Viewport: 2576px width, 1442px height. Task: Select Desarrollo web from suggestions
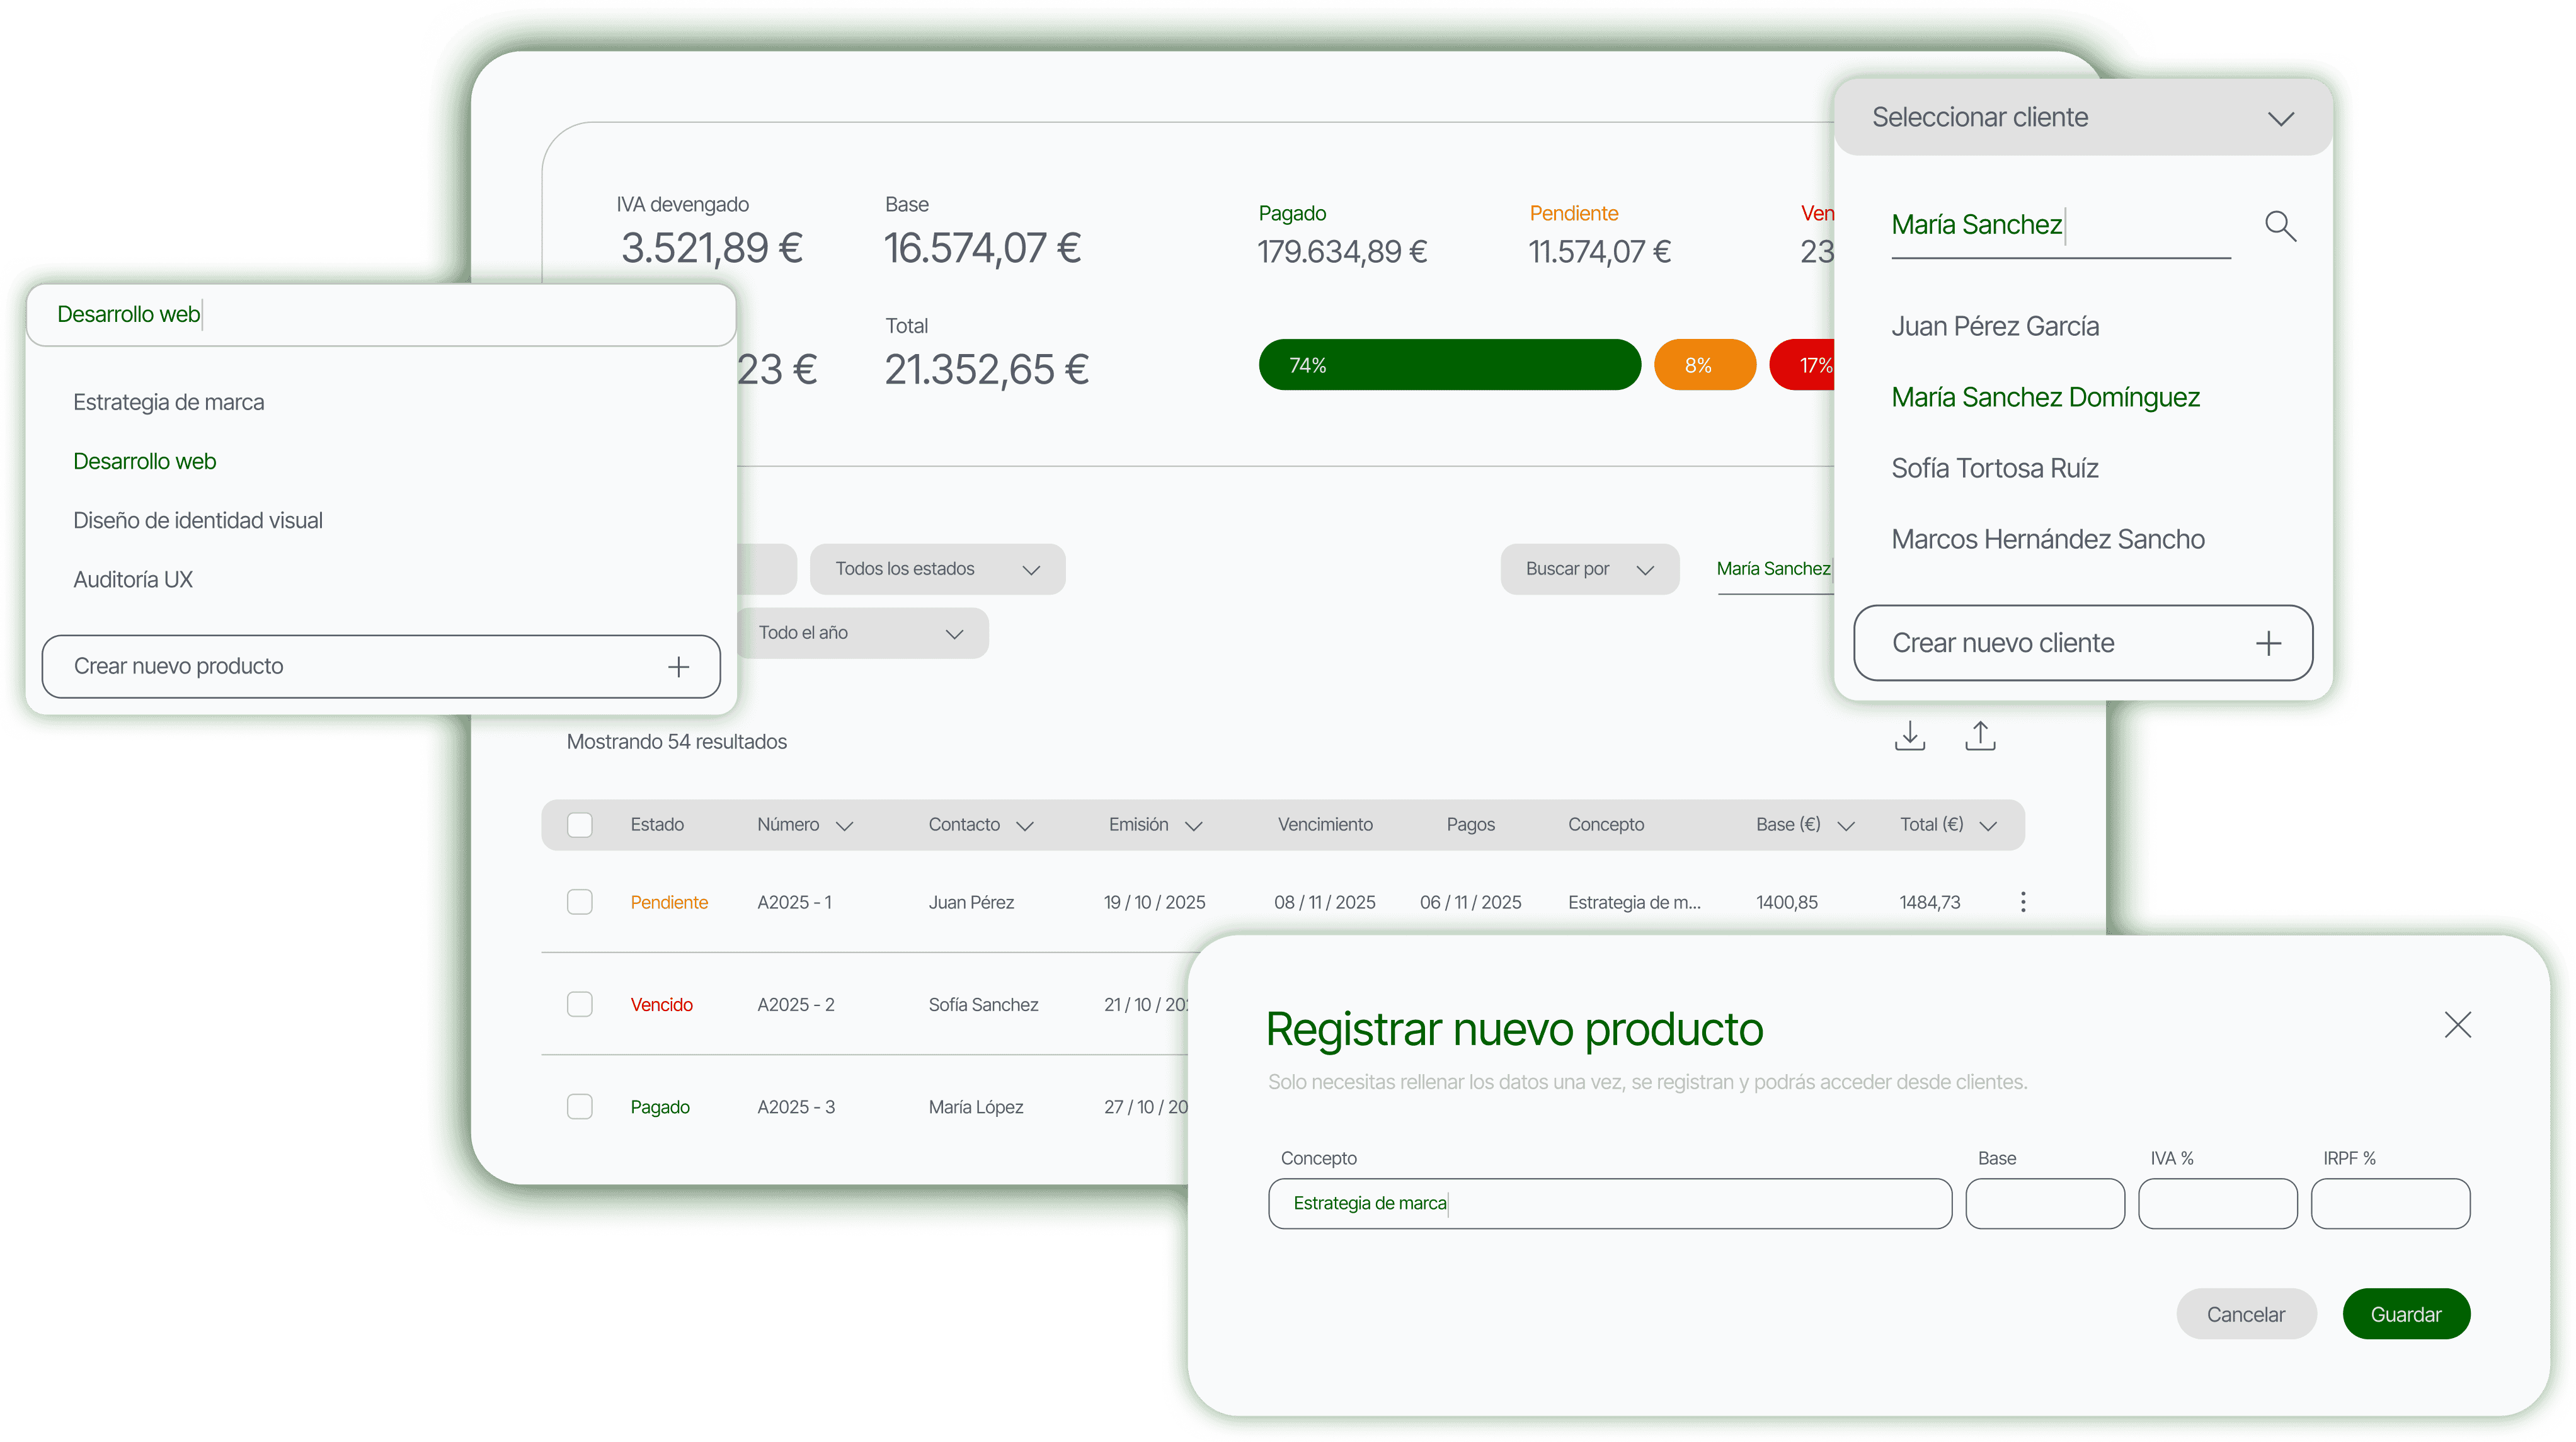point(145,461)
